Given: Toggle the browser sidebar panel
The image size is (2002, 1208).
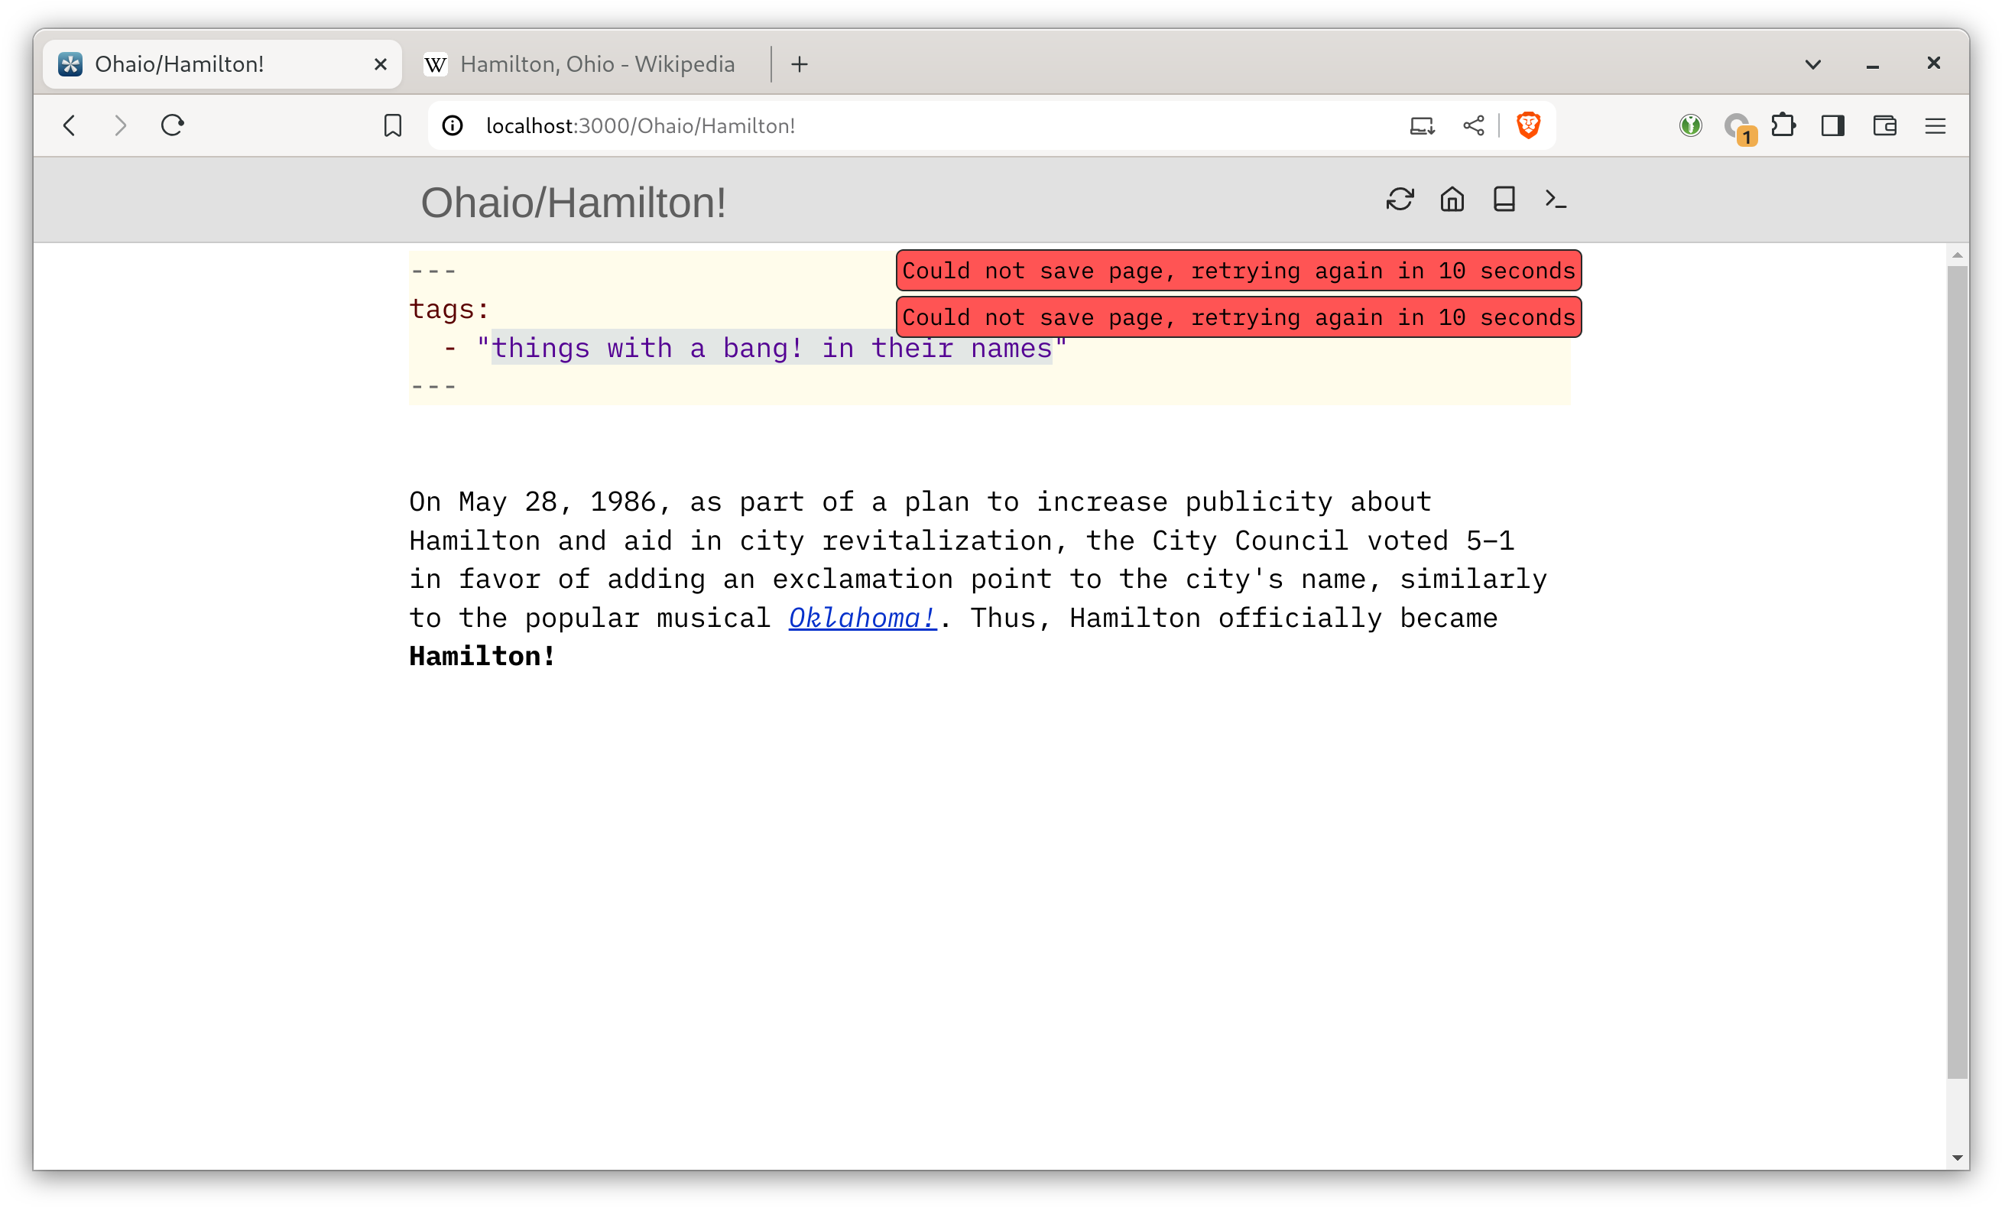Looking at the screenshot, I should coord(1832,125).
